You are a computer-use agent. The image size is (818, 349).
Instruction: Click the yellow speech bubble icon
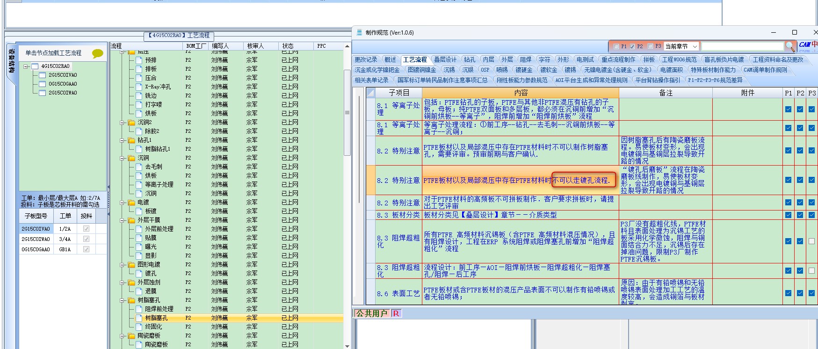[97, 53]
